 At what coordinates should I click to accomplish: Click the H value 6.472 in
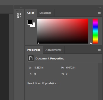pyautogui.click(x=71, y=68)
